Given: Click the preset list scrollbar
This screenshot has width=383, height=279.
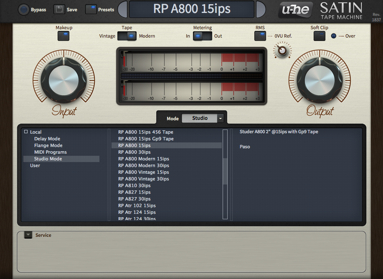Looking at the screenshot, I should tap(225, 171).
